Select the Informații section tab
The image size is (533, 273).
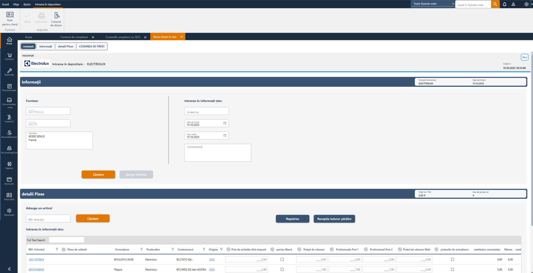[46, 46]
